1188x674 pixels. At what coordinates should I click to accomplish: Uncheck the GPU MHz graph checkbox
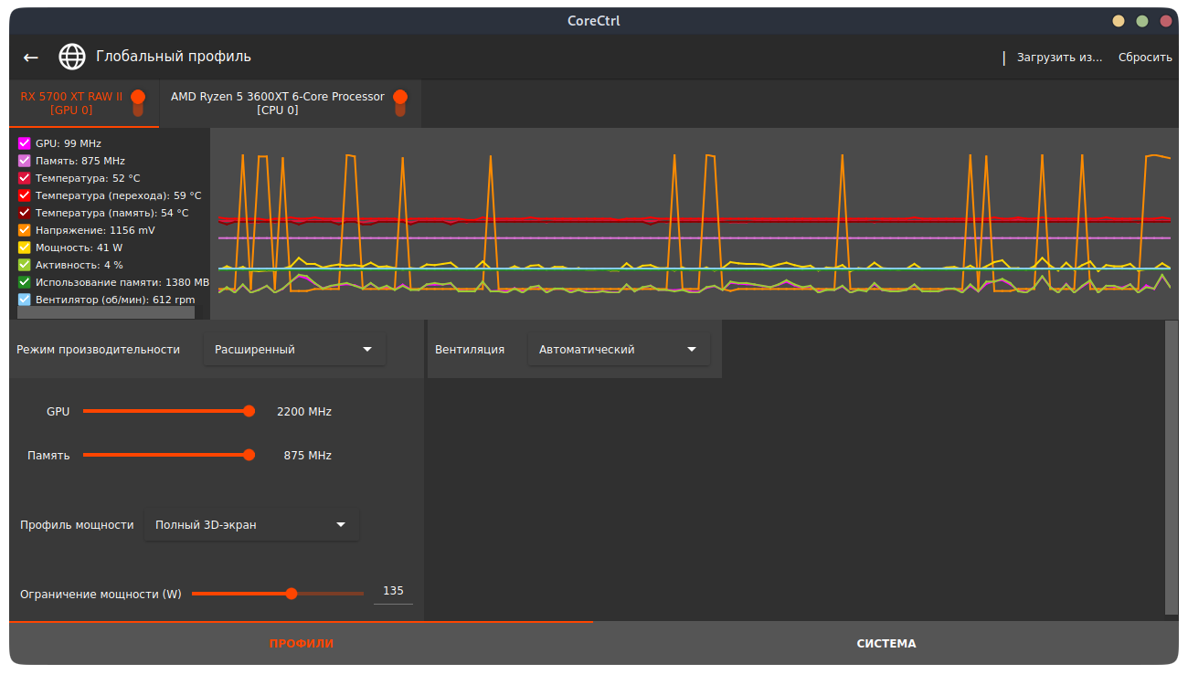pos(25,143)
